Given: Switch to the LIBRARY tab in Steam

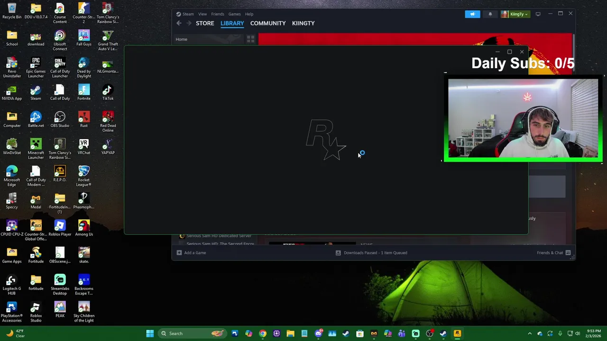Looking at the screenshot, I should pos(232,23).
